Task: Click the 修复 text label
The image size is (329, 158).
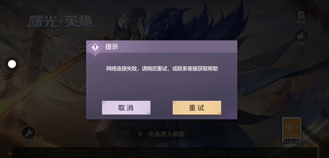Action: 29,141
